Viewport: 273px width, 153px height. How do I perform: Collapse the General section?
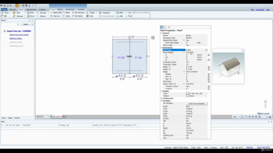161,33
